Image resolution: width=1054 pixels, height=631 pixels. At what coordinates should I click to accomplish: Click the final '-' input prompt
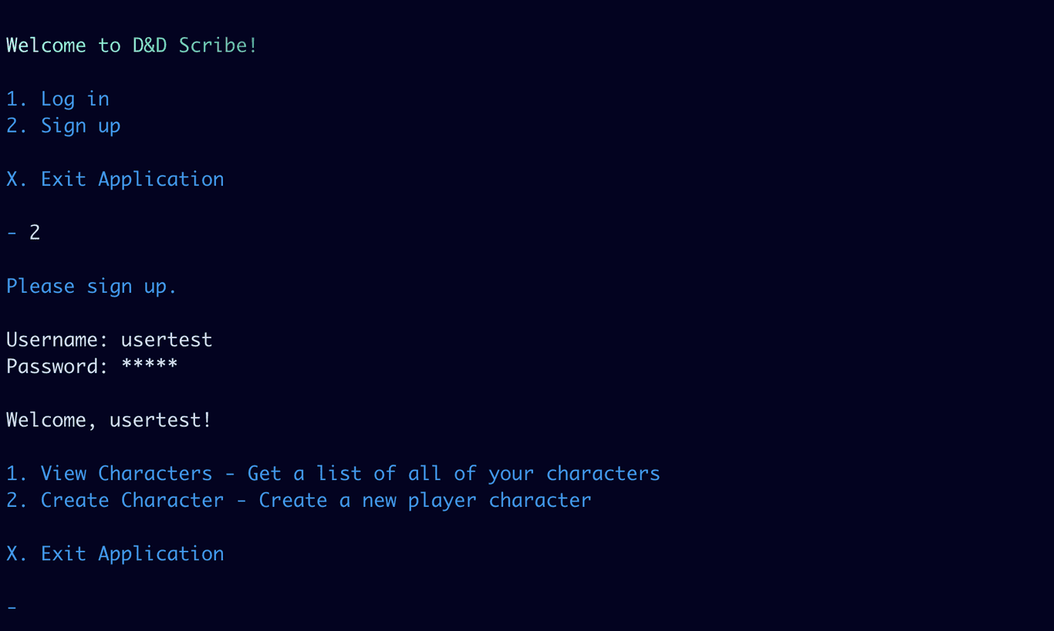12,608
